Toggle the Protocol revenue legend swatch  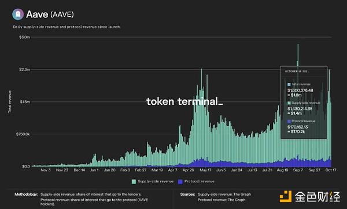point(180,182)
